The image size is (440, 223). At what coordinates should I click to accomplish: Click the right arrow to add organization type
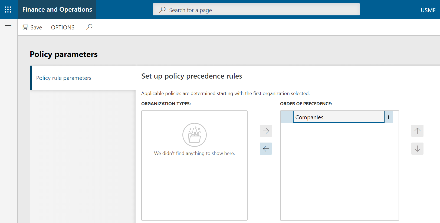(x=266, y=131)
